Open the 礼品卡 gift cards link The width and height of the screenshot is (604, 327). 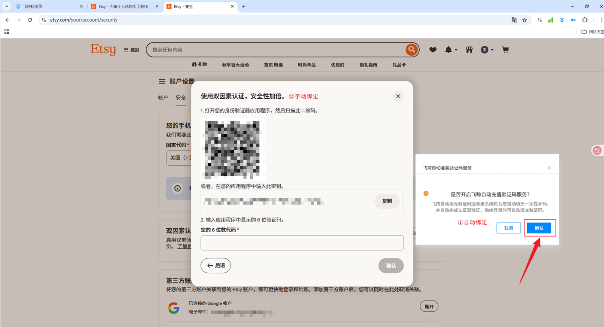[399, 65]
